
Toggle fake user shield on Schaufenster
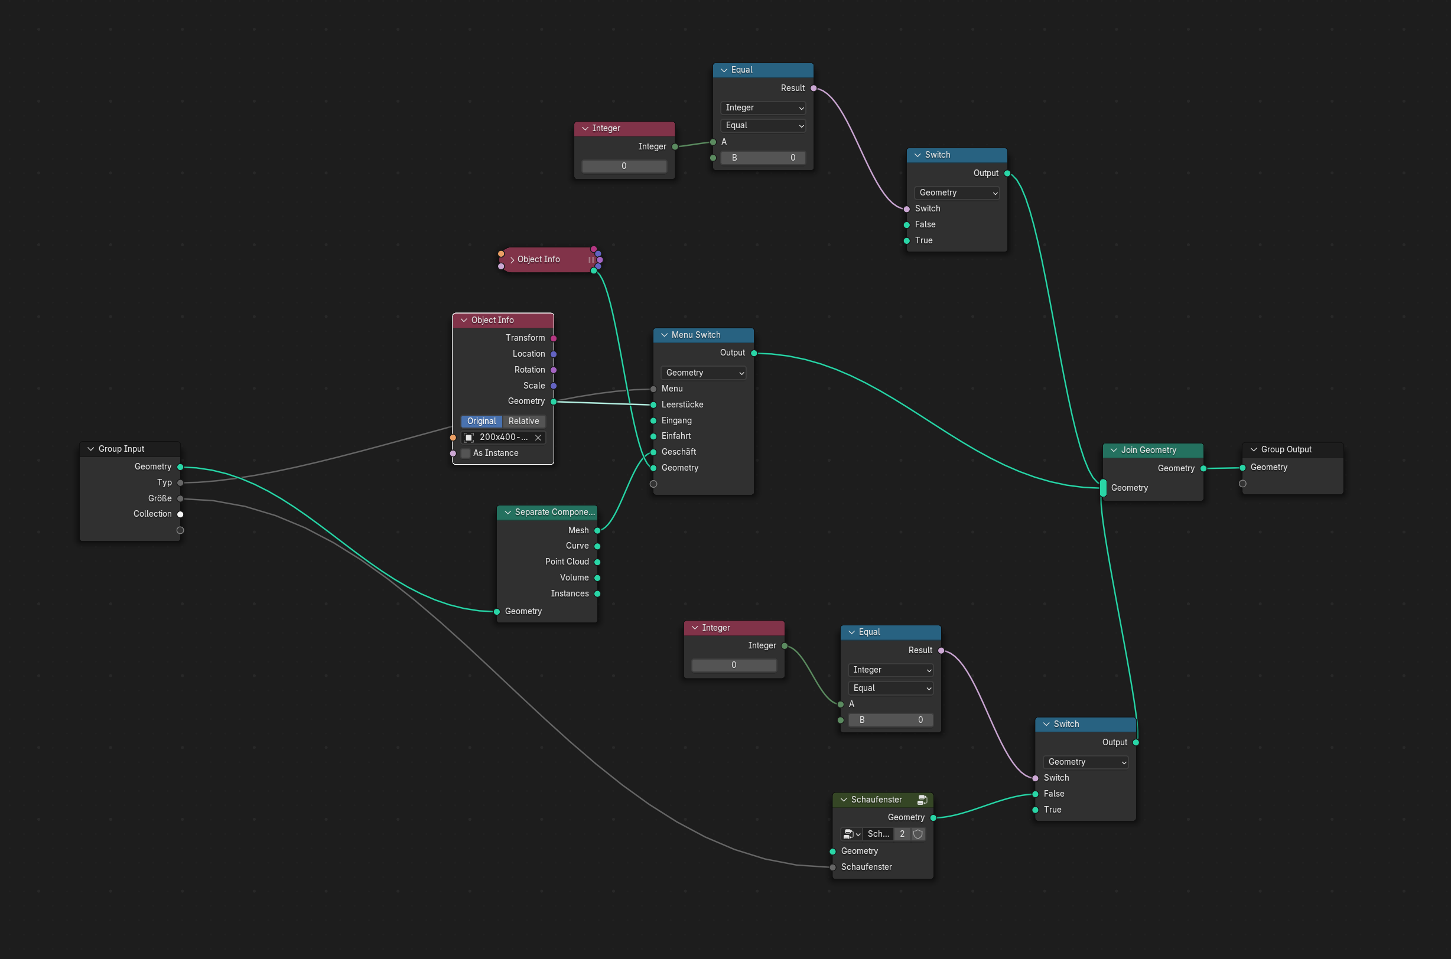tap(918, 834)
